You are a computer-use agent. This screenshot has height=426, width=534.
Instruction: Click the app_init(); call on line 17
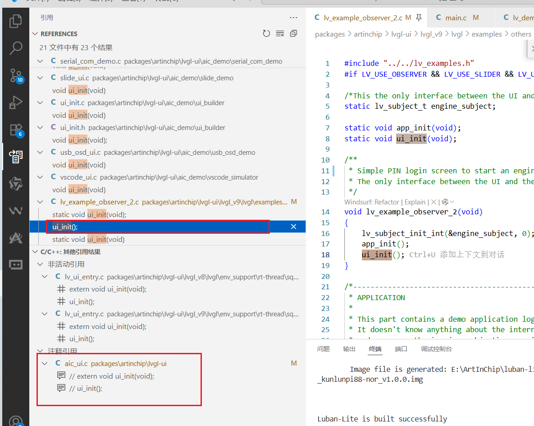[x=385, y=244]
